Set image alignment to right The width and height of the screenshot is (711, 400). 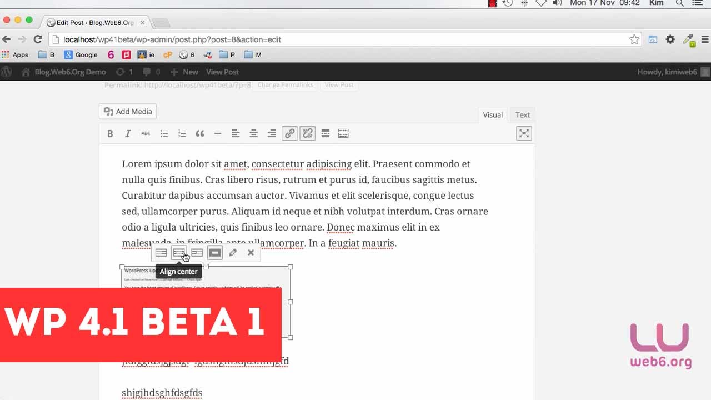197,253
